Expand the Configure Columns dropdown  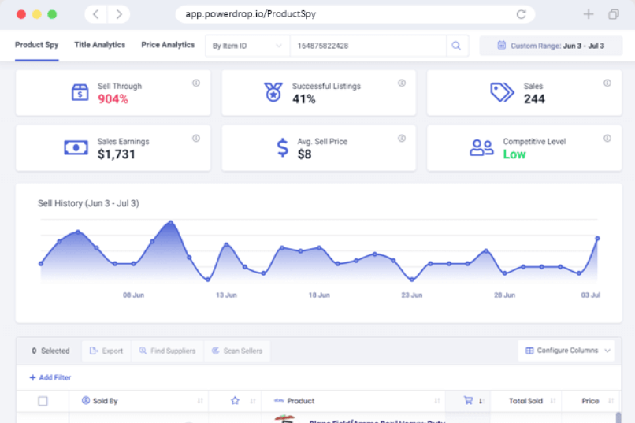(566, 351)
